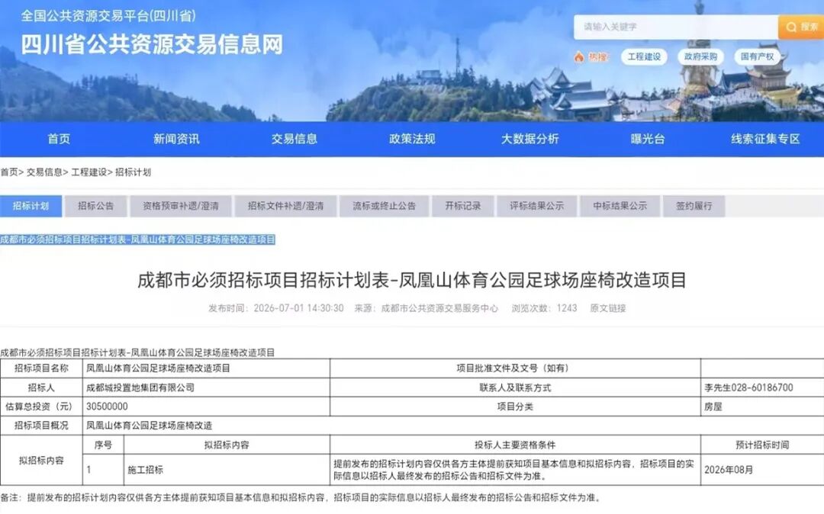
Task: Go to 首页 in main navigation
Action: click(59, 139)
